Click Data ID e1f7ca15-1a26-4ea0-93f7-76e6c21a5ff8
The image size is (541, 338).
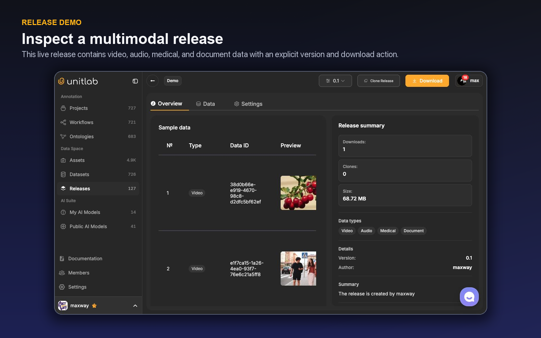[247, 269]
